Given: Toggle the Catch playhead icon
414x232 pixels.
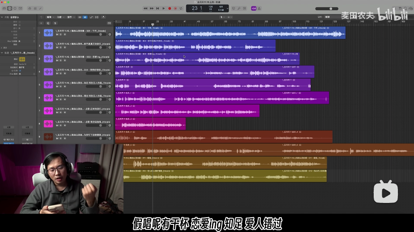Looking at the screenshot, I should point(103,17).
